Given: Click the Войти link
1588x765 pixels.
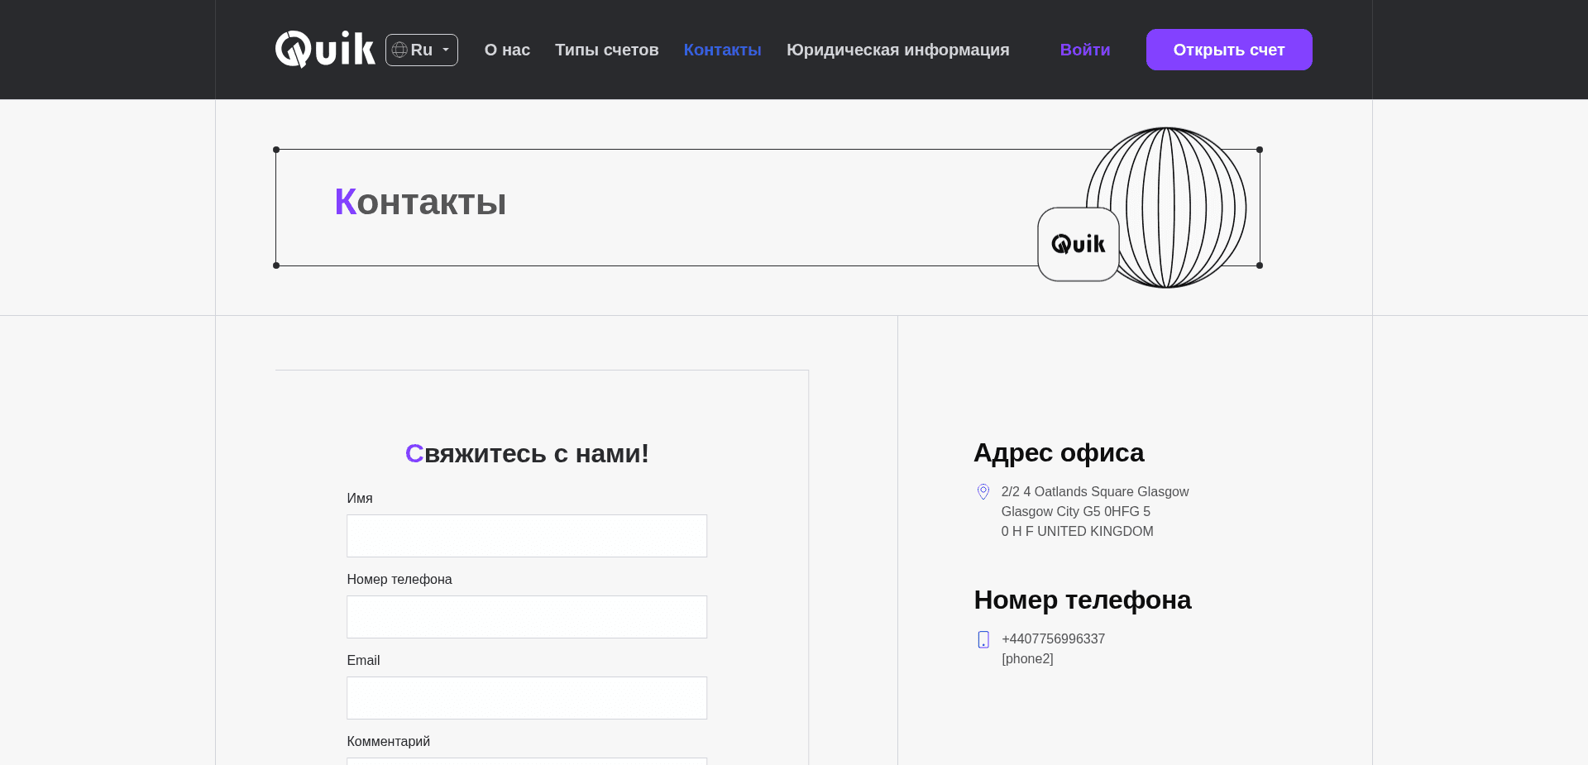Looking at the screenshot, I should [x=1084, y=50].
